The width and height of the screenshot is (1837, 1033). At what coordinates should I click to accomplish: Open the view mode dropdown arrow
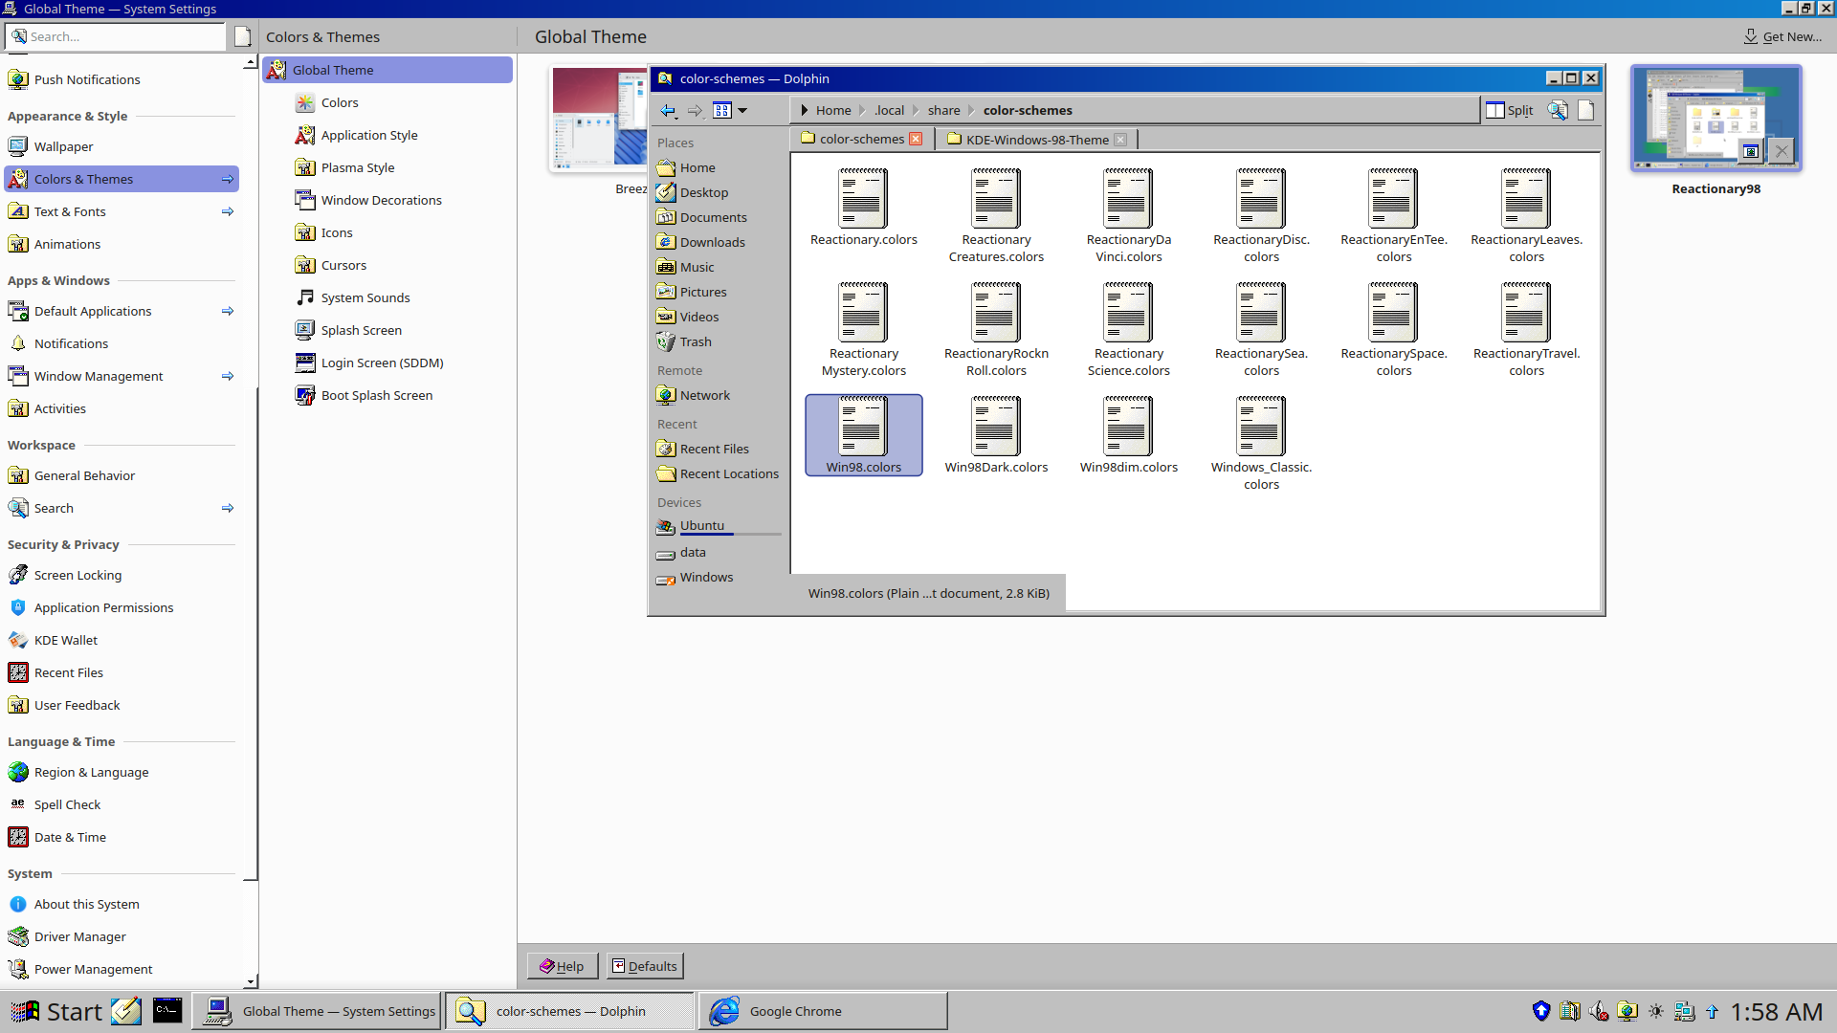click(742, 111)
